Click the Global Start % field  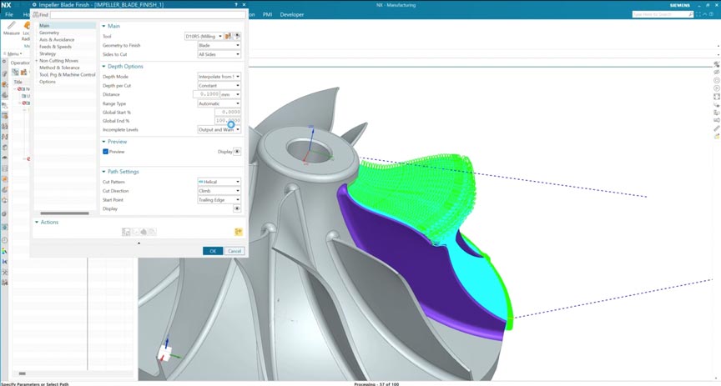228,112
